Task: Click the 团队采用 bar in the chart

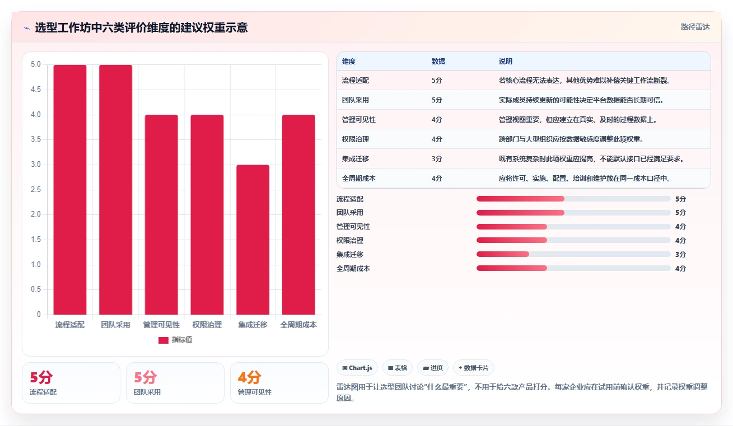Action: click(x=116, y=190)
